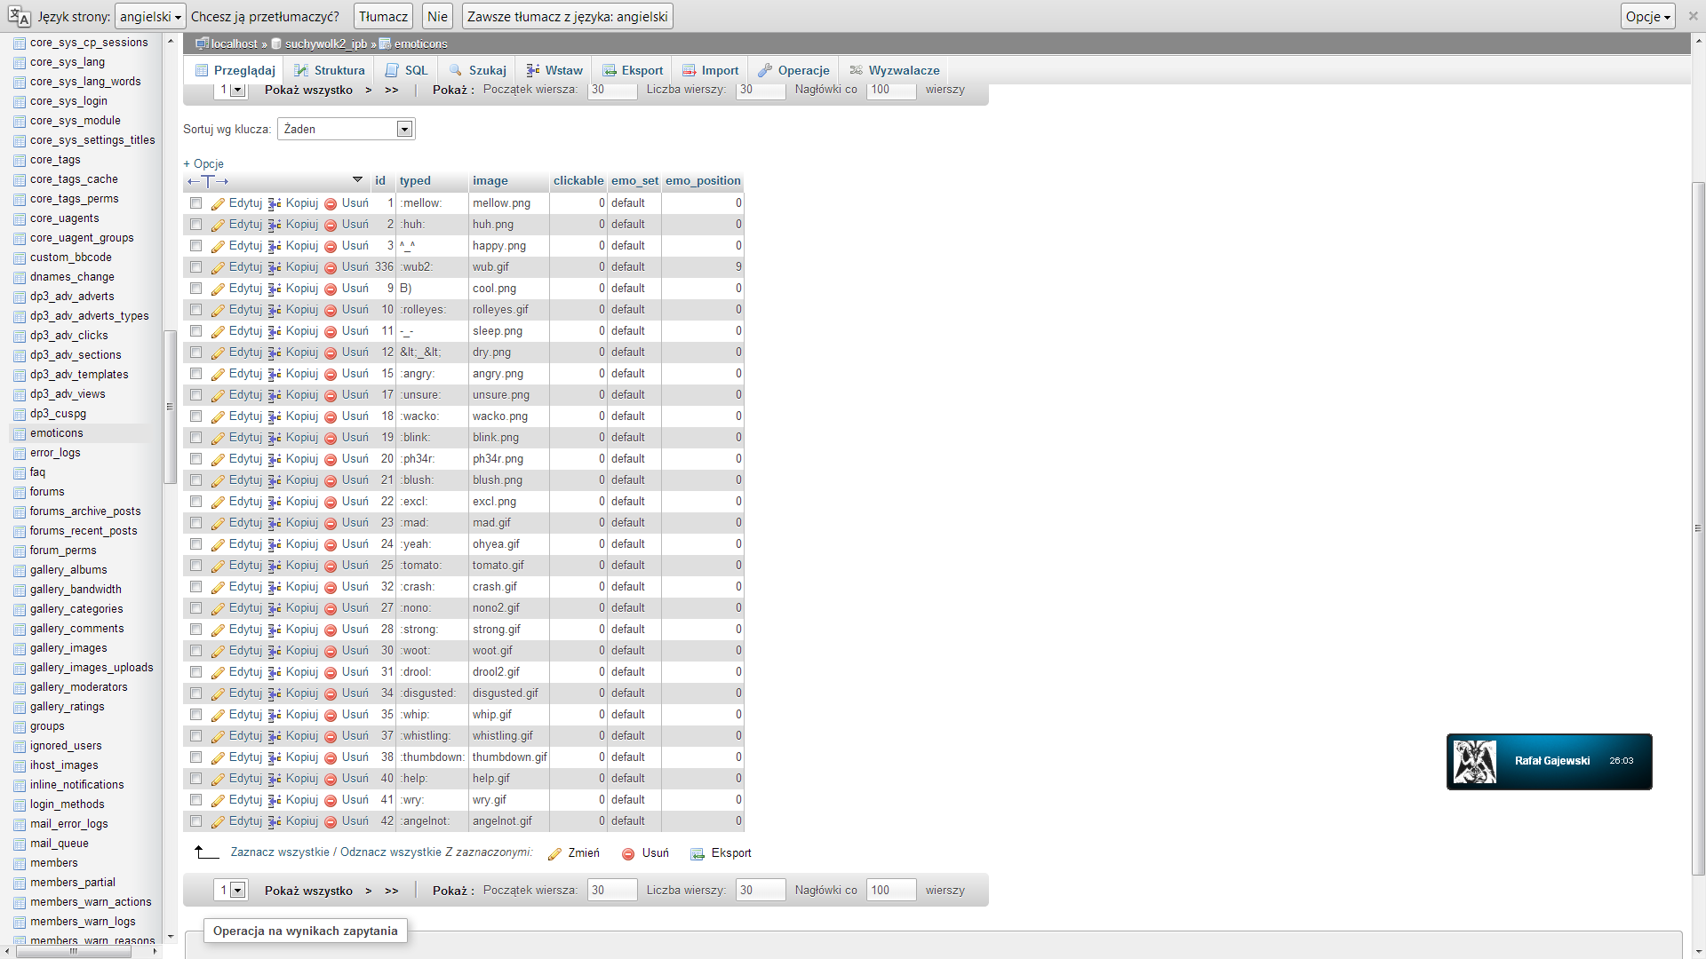
Task: Switch to the Struktura tab
Action: tap(330, 70)
